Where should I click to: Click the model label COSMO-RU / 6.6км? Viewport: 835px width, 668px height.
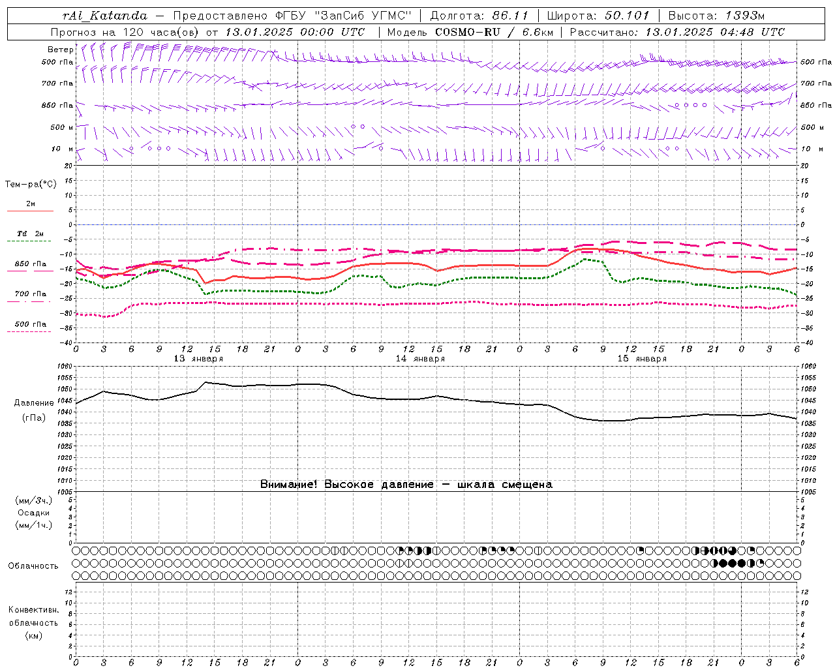click(x=494, y=32)
